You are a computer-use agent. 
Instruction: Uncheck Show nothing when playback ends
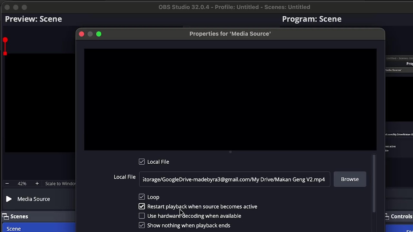(x=142, y=226)
